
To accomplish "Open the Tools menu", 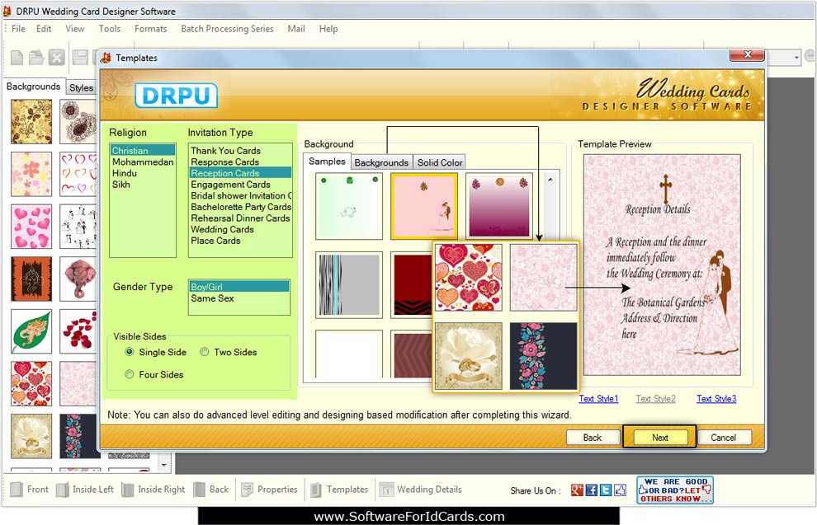I will [x=110, y=29].
